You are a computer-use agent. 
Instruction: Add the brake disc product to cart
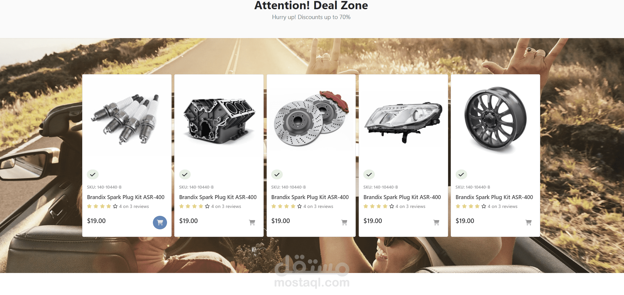click(x=344, y=222)
